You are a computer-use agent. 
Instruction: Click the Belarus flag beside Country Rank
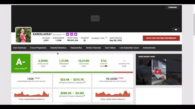coord(106,66)
